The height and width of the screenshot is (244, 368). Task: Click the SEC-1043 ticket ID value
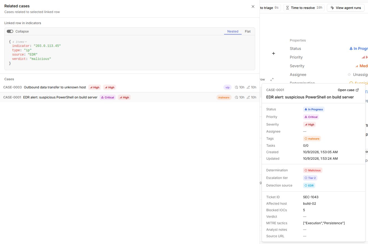point(311,197)
